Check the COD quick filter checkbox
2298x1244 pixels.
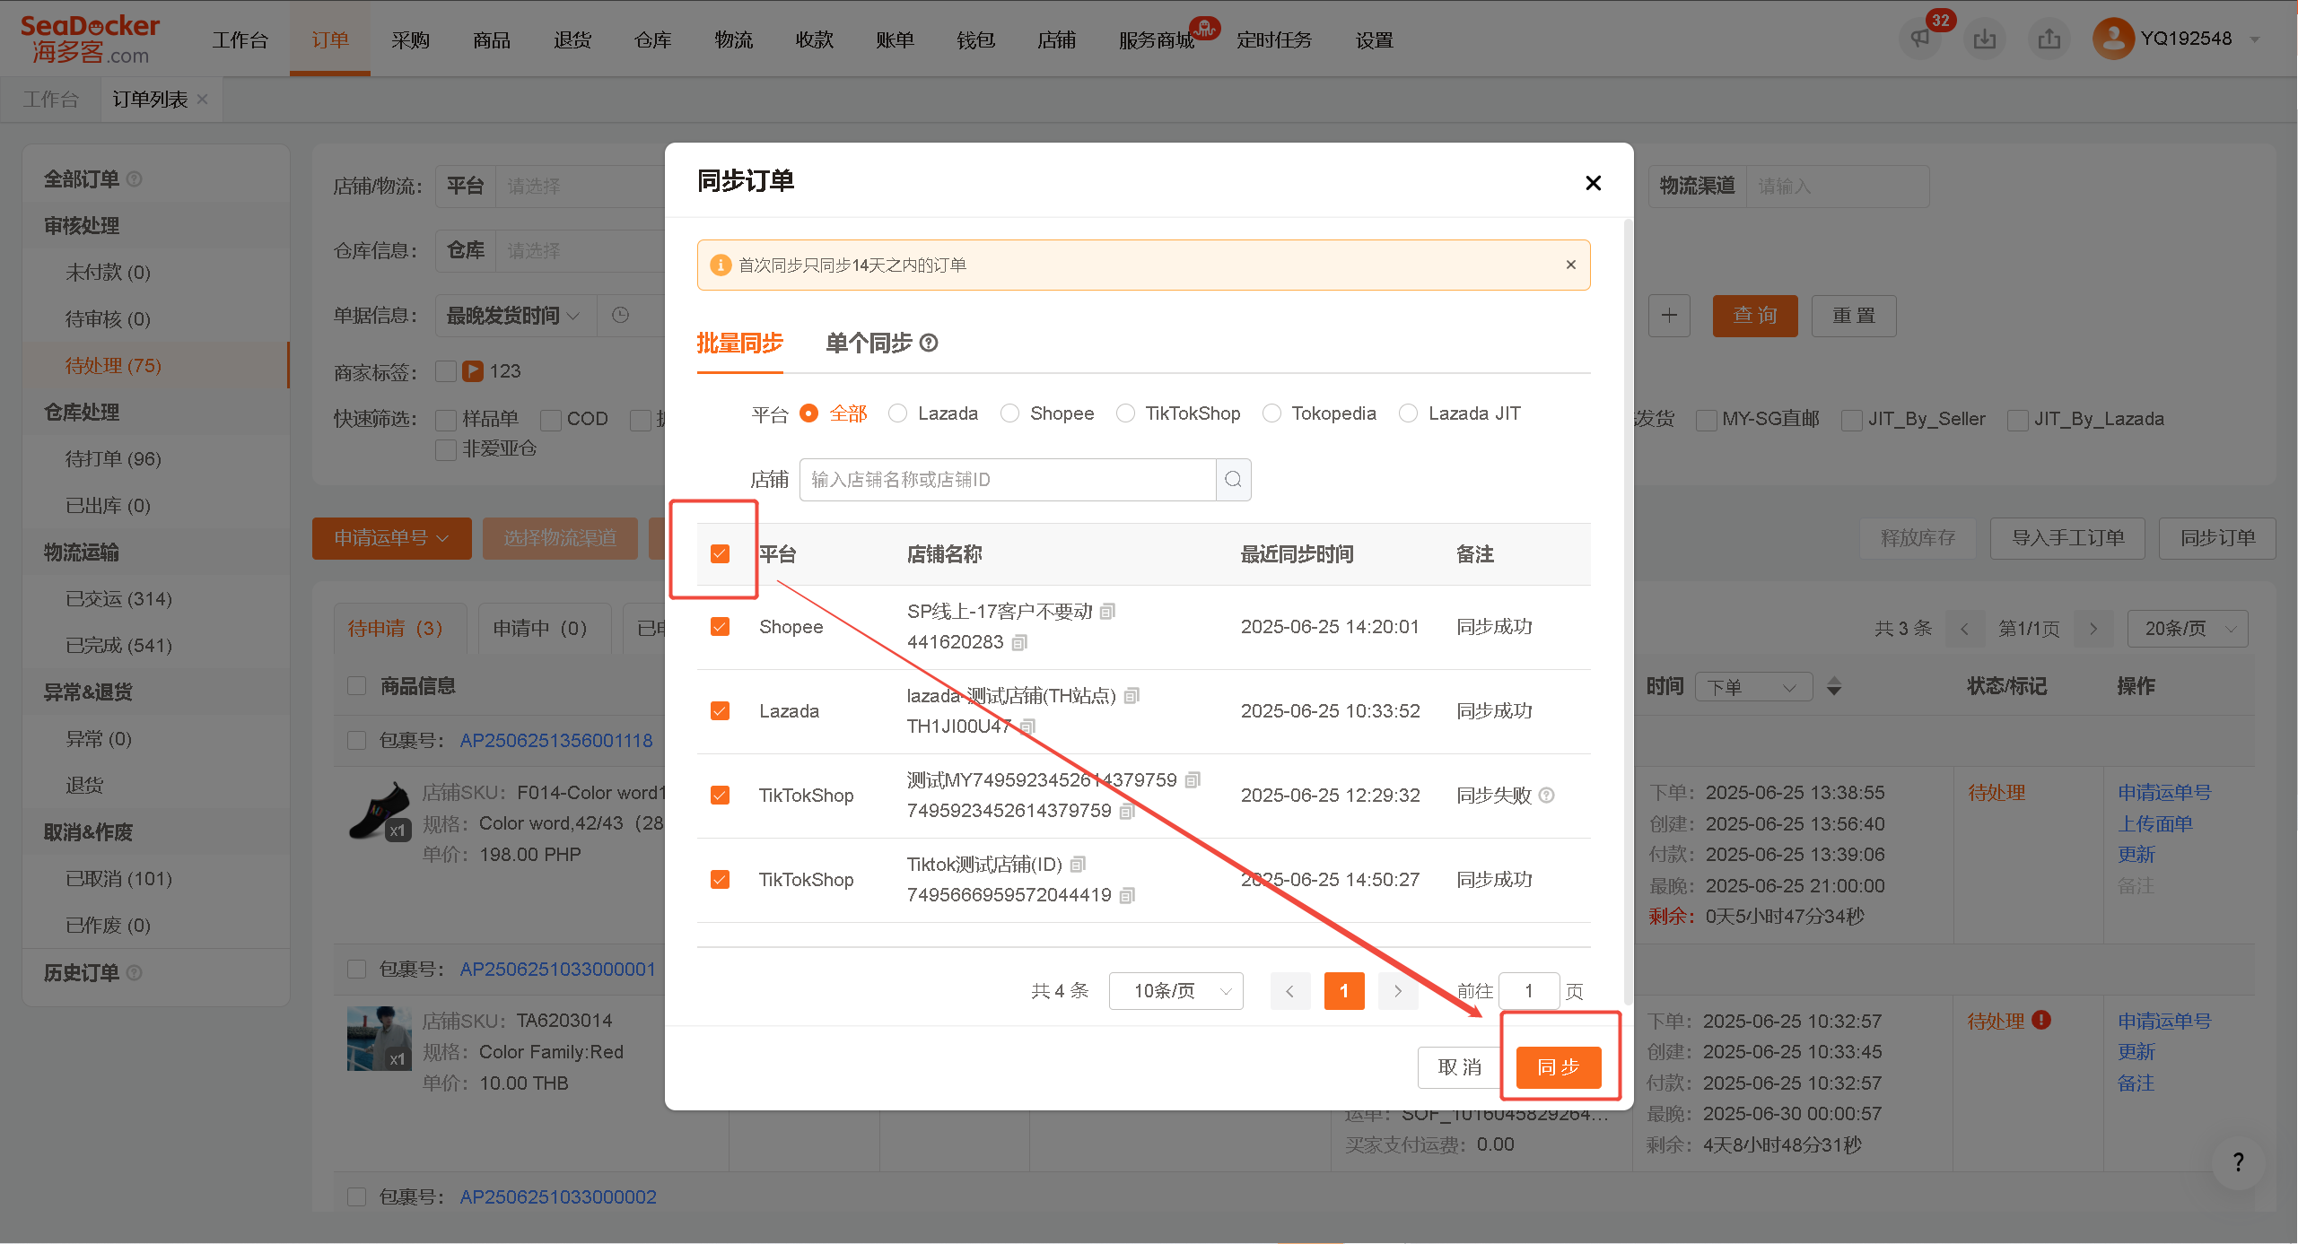pos(551,420)
